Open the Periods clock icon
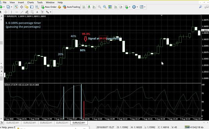209x129 pixels. (134, 7)
